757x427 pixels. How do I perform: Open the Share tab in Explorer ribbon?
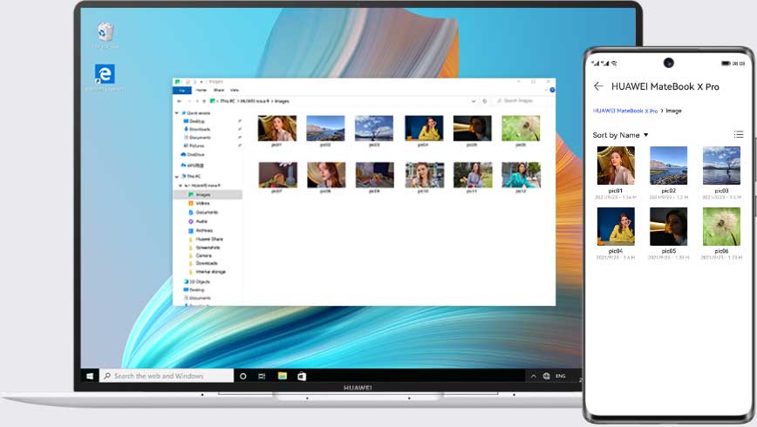pos(219,91)
